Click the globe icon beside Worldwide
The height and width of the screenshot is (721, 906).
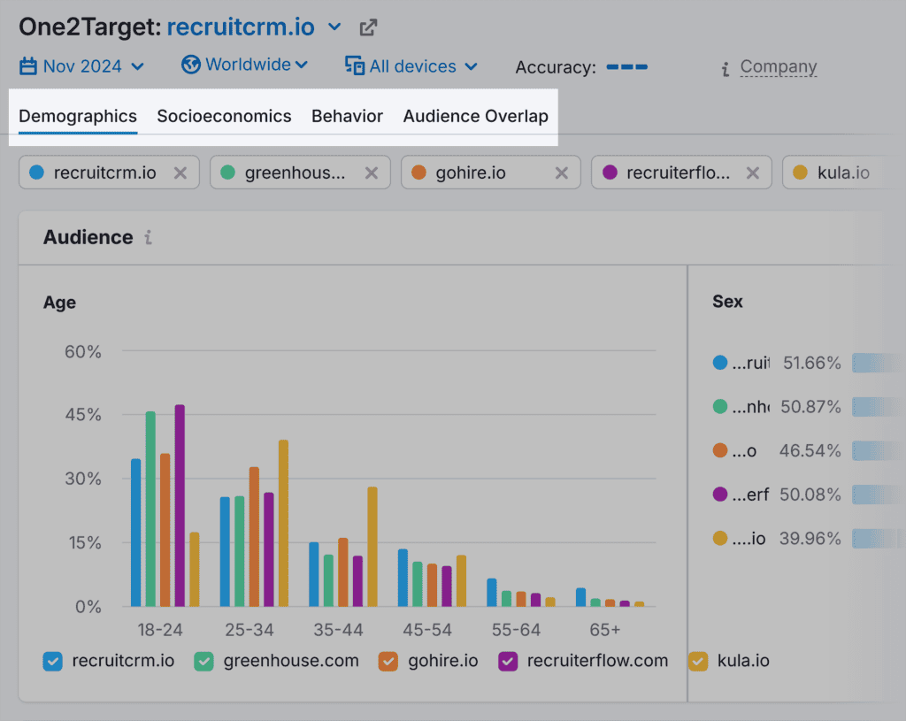[x=190, y=65]
